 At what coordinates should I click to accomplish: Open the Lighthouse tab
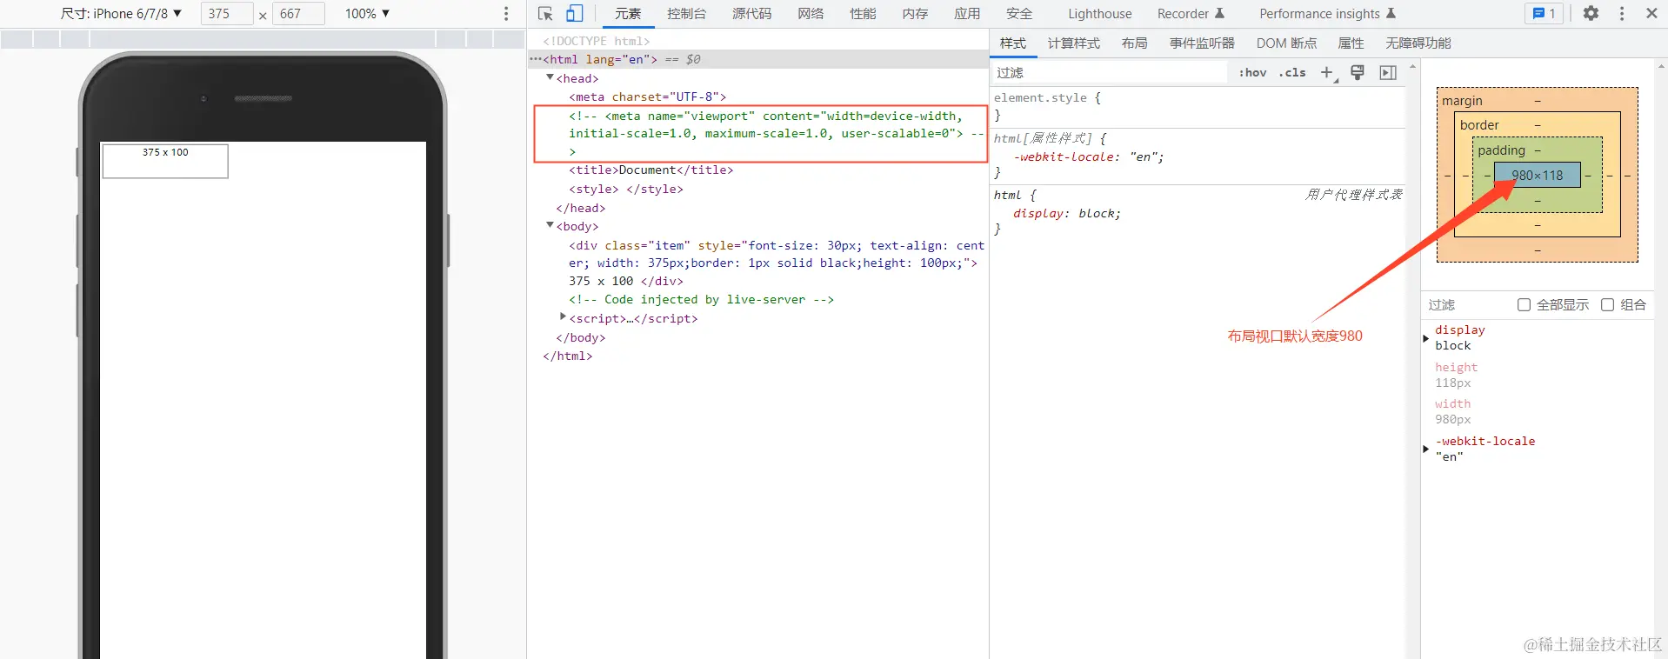click(1100, 14)
